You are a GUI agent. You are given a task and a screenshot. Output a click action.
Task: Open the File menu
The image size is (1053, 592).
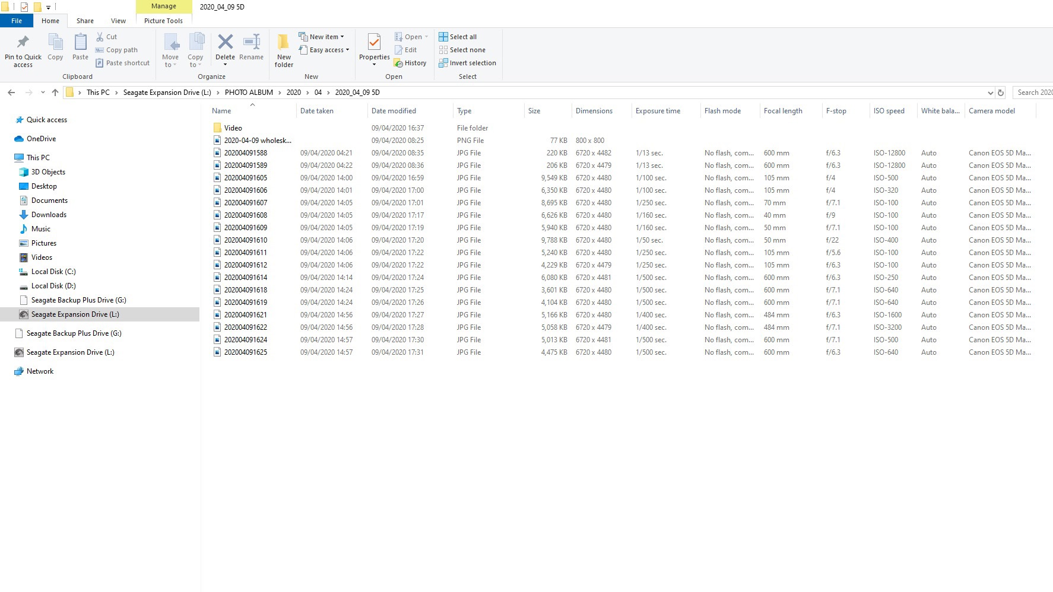click(x=17, y=21)
